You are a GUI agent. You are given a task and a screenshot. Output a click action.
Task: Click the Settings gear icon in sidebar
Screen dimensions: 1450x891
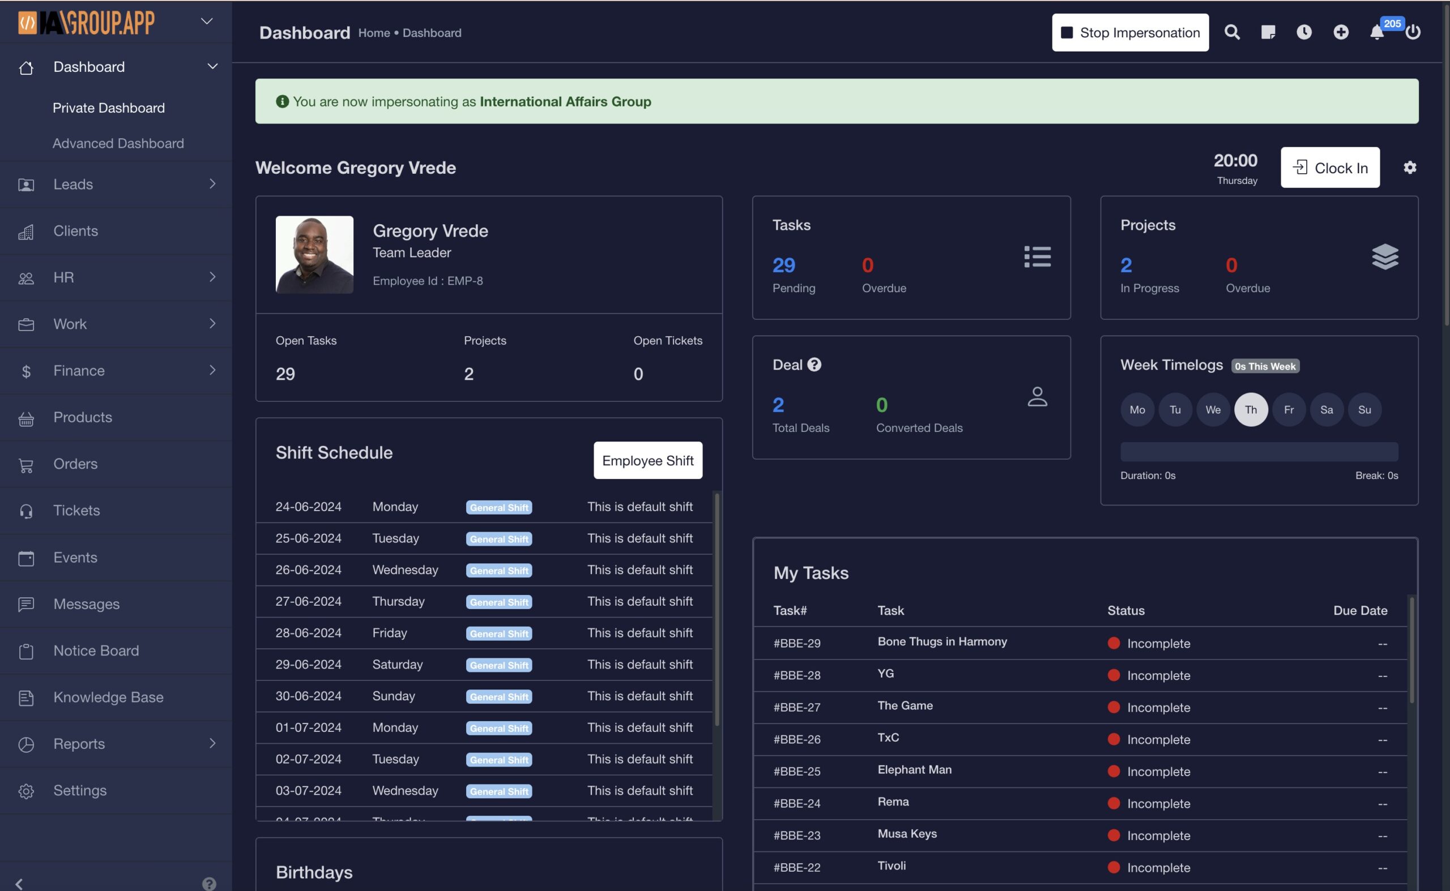(x=26, y=791)
